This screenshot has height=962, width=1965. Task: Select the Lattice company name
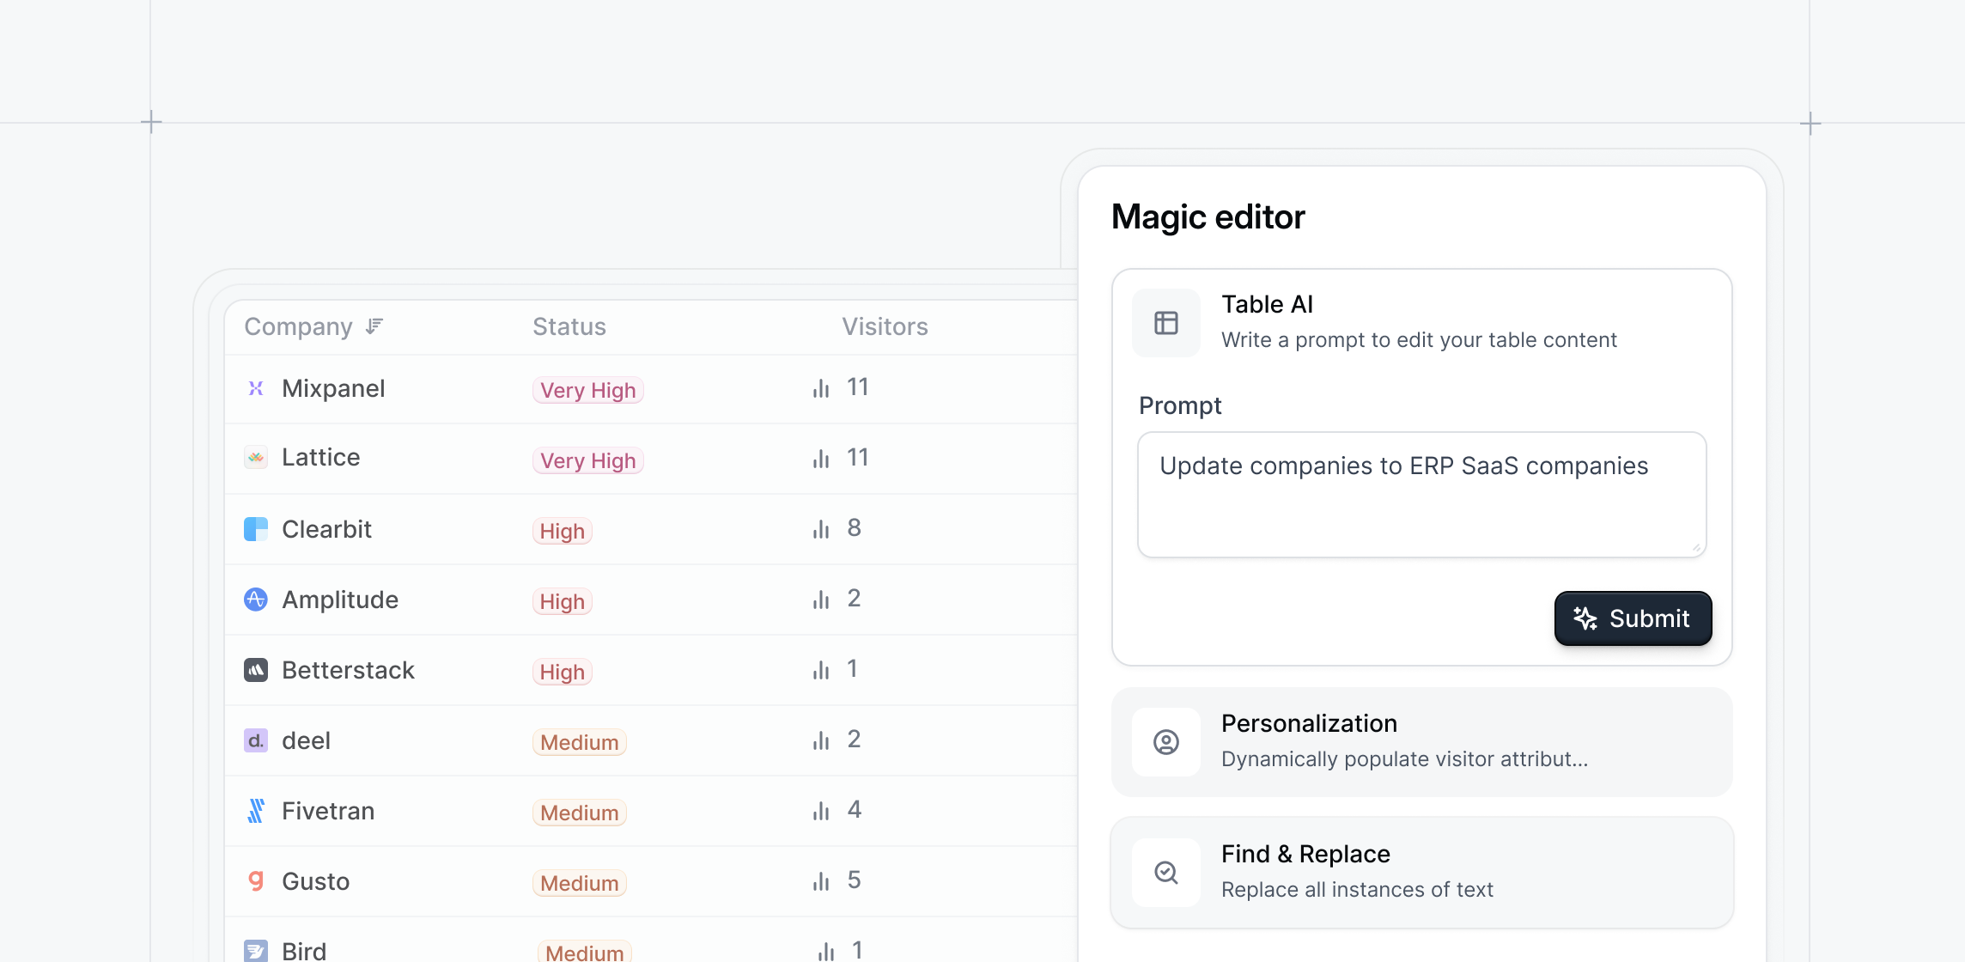tap(321, 457)
